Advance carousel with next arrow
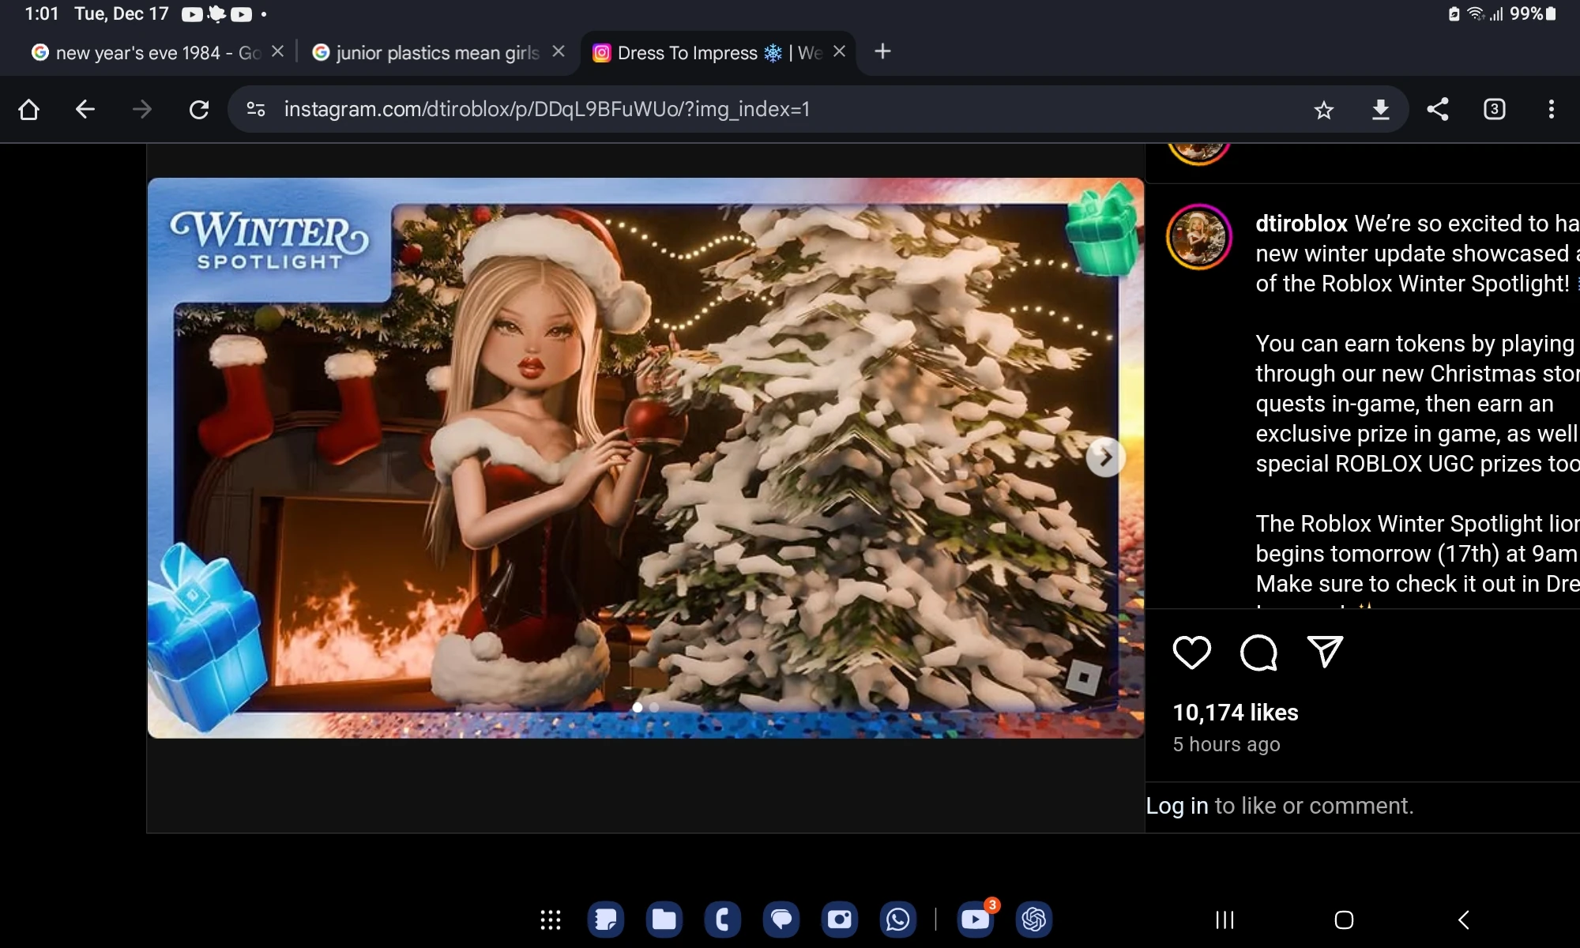Viewport: 1580px width, 948px height. [1105, 457]
